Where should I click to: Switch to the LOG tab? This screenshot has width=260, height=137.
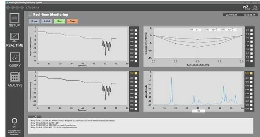click(34, 116)
